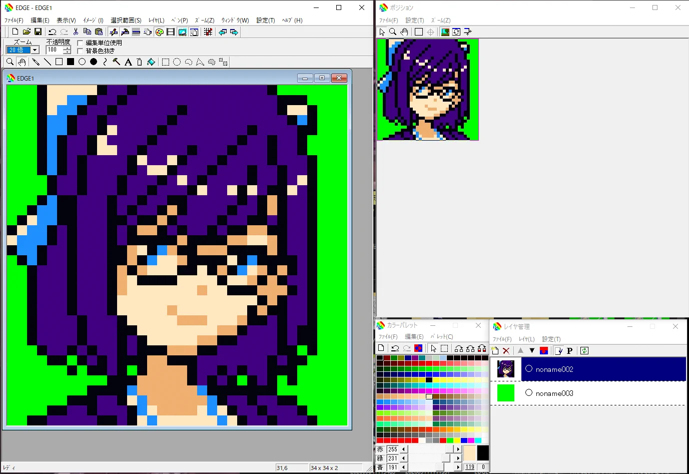Open 編集(E) menu in color palette
This screenshot has width=689, height=474.
(414, 337)
